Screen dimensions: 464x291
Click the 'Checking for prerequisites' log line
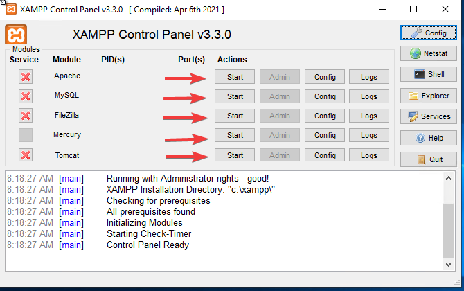click(159, 201)
